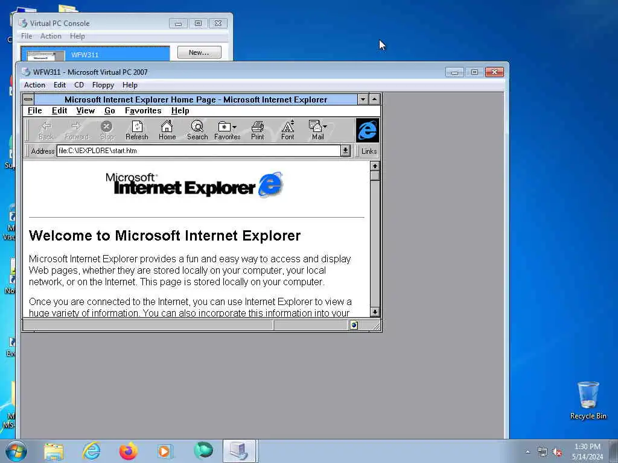Open the Floppy menu in Virtual PC
This screenshot has height=463, width=618.
pyautogui.click(x=103, y=85)
